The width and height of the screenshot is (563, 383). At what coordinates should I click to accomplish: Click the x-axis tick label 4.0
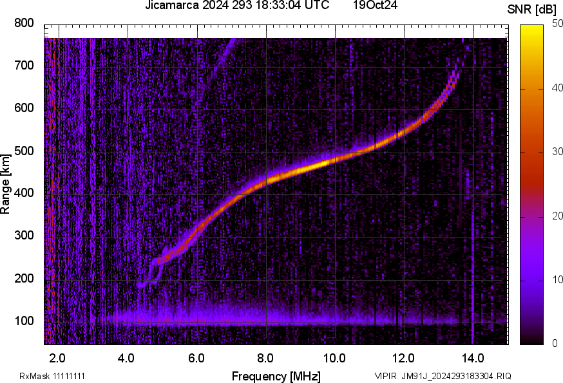click(126, 359)
